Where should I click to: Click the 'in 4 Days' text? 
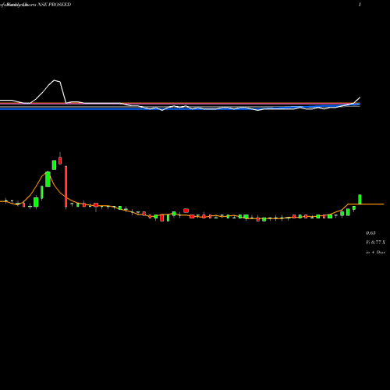coord(375,252)
